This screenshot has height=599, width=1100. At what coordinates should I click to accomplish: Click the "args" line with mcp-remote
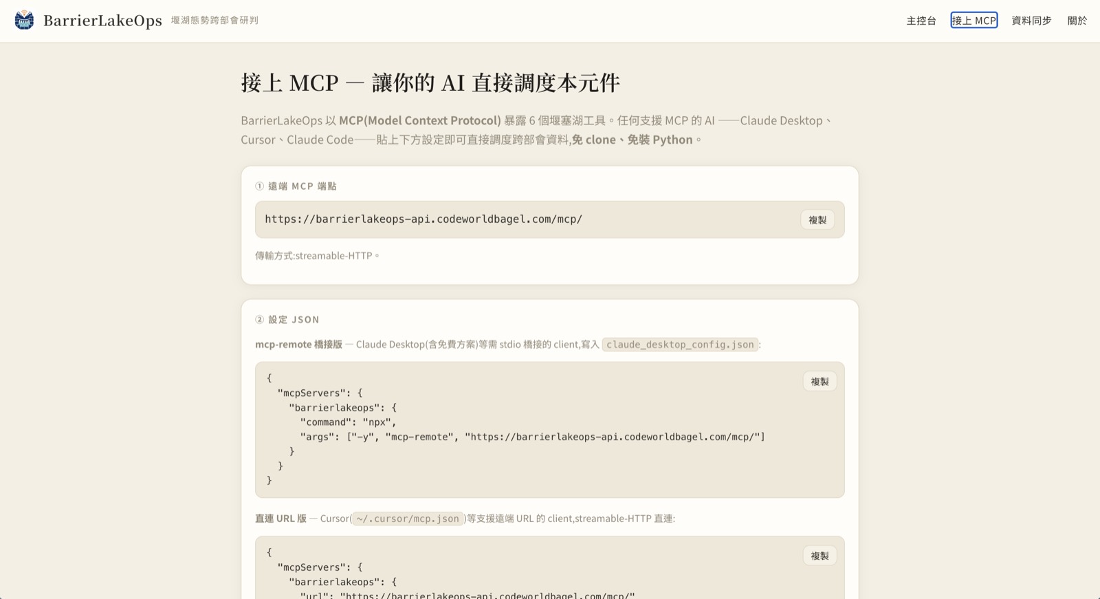pos(533,437)
